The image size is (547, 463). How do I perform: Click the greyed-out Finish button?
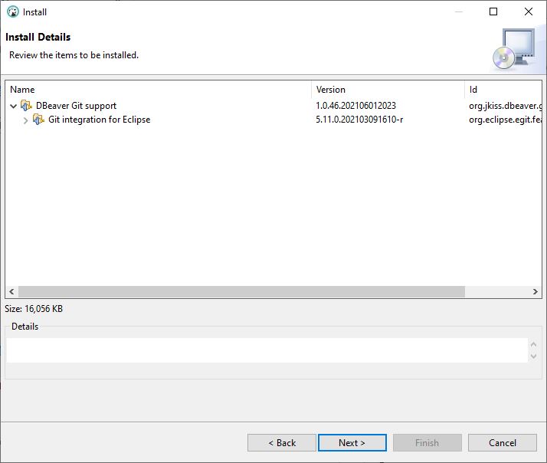click(x=427, y=443)
